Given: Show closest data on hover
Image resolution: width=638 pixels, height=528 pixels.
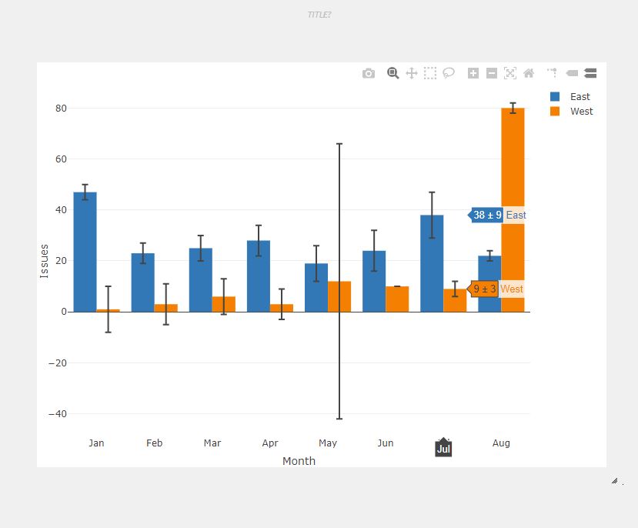Looking at the screenshot, I should click(x=572, y=73).
